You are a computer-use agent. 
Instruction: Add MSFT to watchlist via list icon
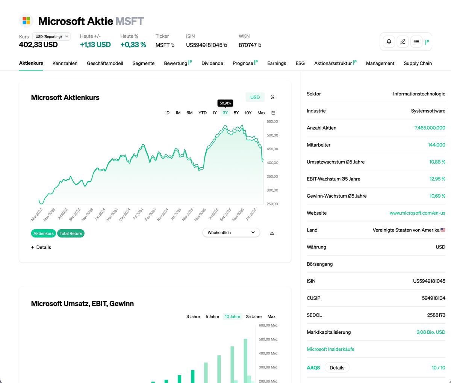tap(416, 41)
